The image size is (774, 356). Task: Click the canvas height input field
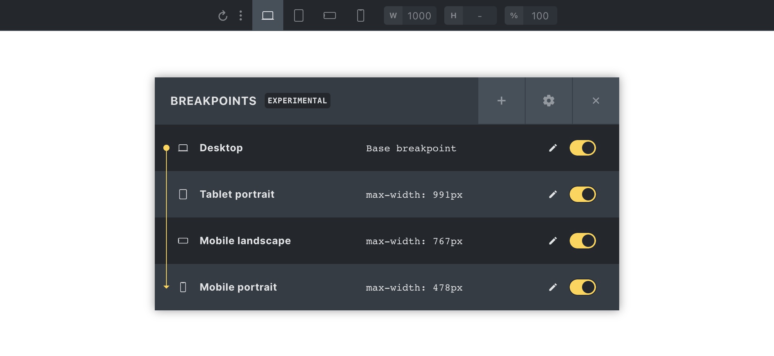click(x=479, y=16)
